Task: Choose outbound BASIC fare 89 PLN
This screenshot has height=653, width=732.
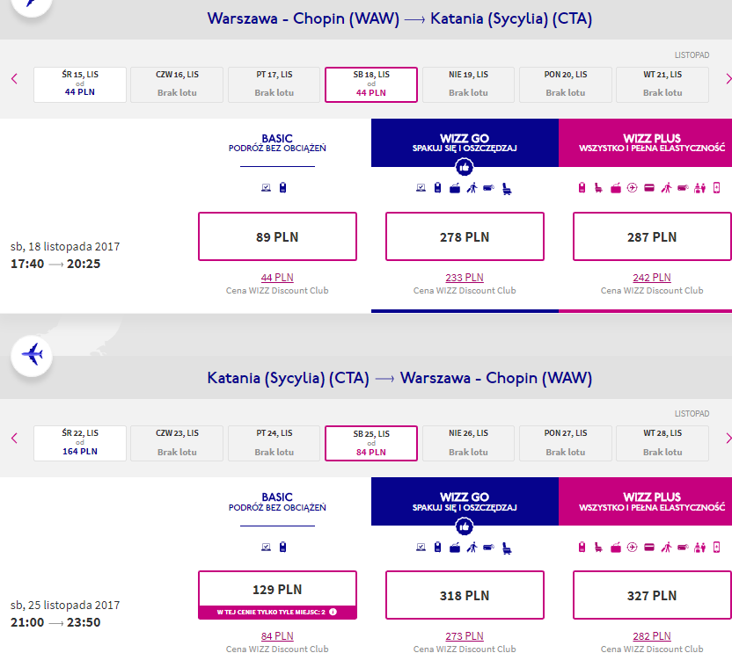Action: (x=277, y=236)
